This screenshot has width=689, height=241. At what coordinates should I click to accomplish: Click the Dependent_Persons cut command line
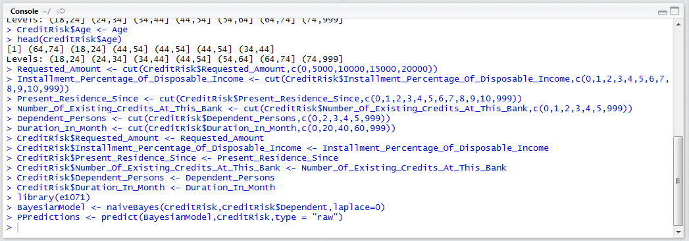click(x=199, y=119)
